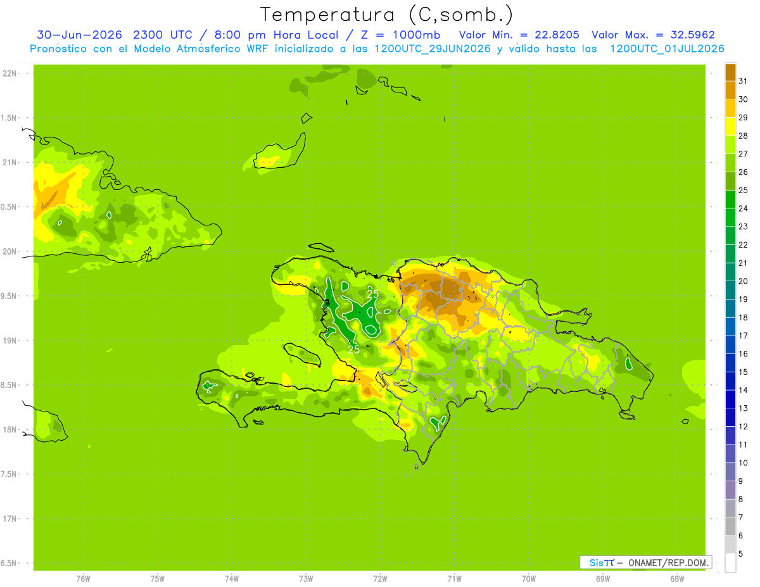This screenshot has width=760, height=587.
Task: Click the '9' label on the color scale
Action: (x=741, y=481)
